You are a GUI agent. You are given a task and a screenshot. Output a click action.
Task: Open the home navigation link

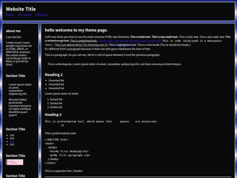point(10,15)
